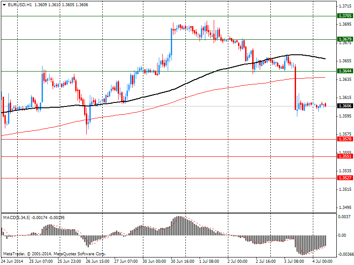Select the 1 Jul 08:00 time axis label
Screen dimensions: 354x265
tap(209, 261)
